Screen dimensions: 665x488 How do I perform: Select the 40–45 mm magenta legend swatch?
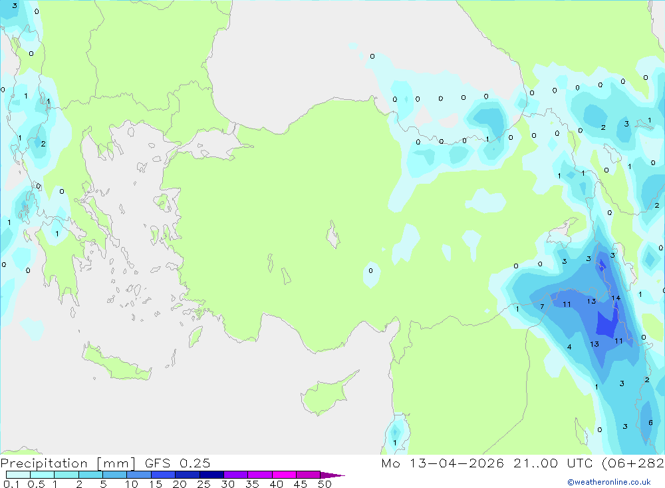(284, 475)
